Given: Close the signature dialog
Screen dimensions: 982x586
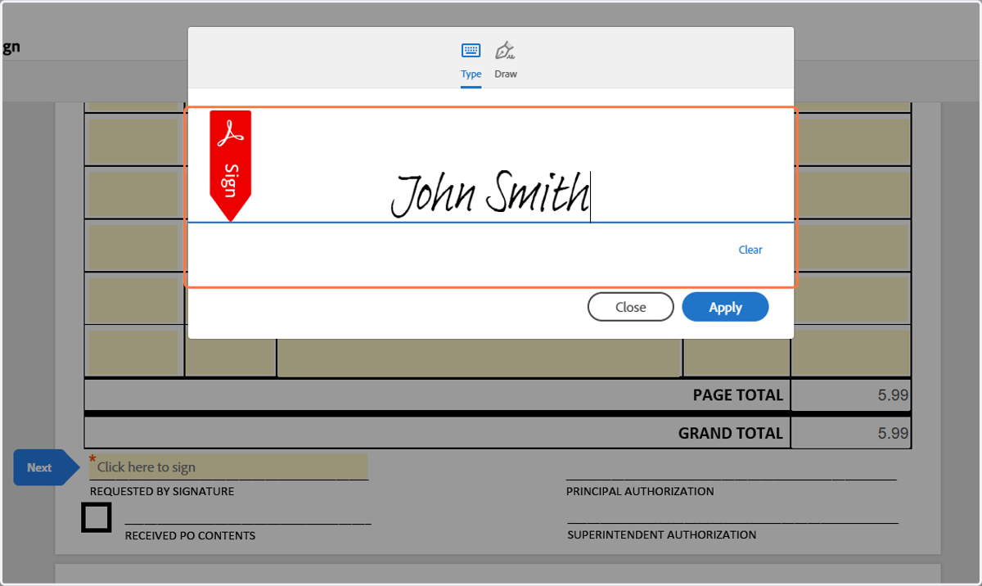Looking at the screenshot, I should (630, 307).
